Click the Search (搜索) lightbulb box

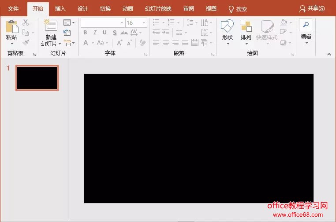[x=238, y=9]
